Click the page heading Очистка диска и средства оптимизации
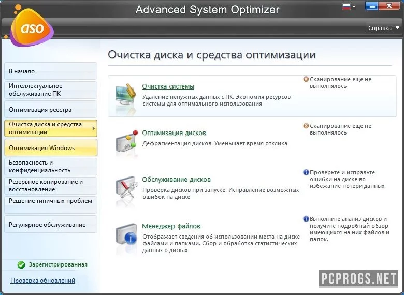404x295 pixels. point(212,55)
